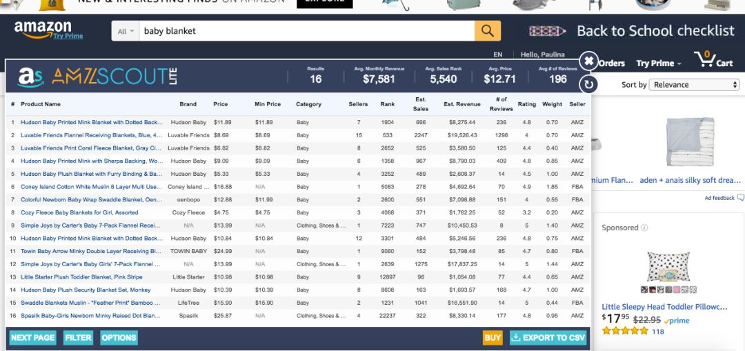Click the TOWIN BABY brand cell
This screenshot has width=745, height=351.
(188, 251)
